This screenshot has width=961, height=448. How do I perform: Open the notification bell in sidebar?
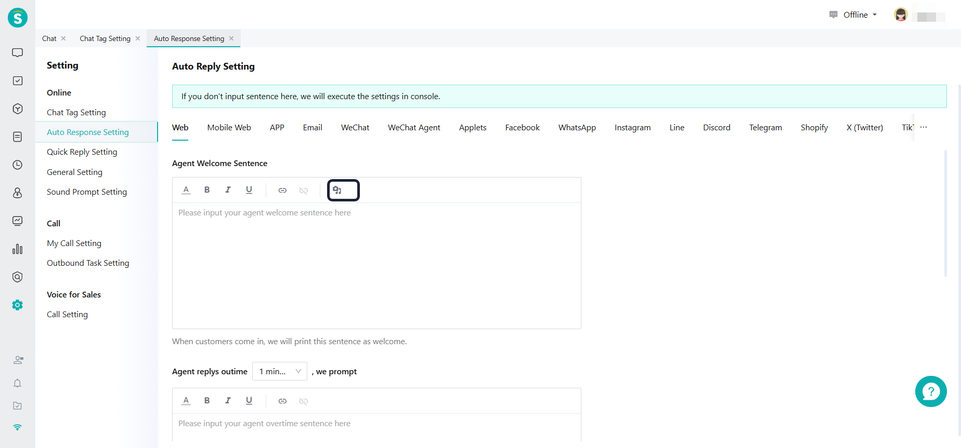click(x=18, y=383)
